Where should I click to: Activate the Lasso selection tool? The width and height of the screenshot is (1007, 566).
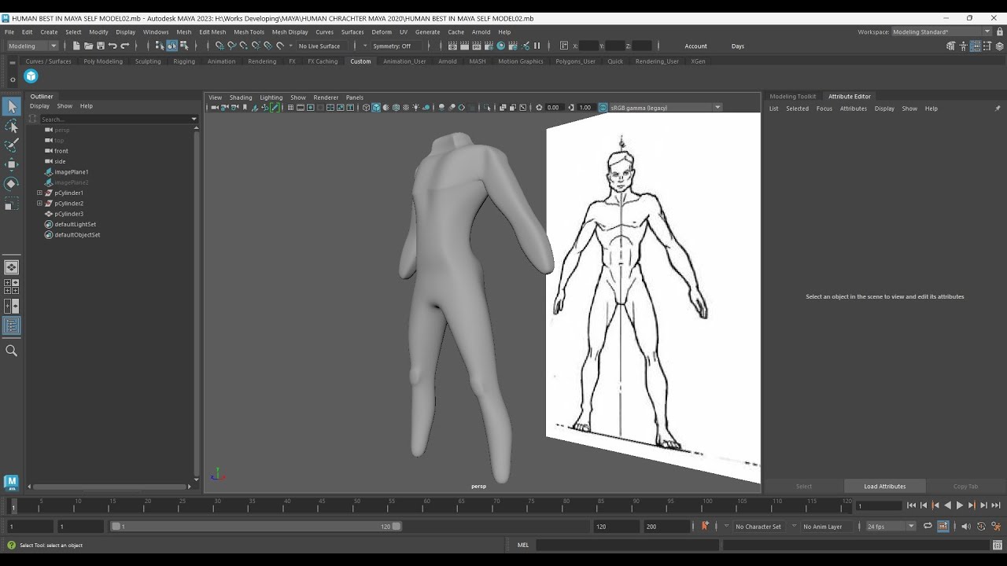[x=12, y=126]
